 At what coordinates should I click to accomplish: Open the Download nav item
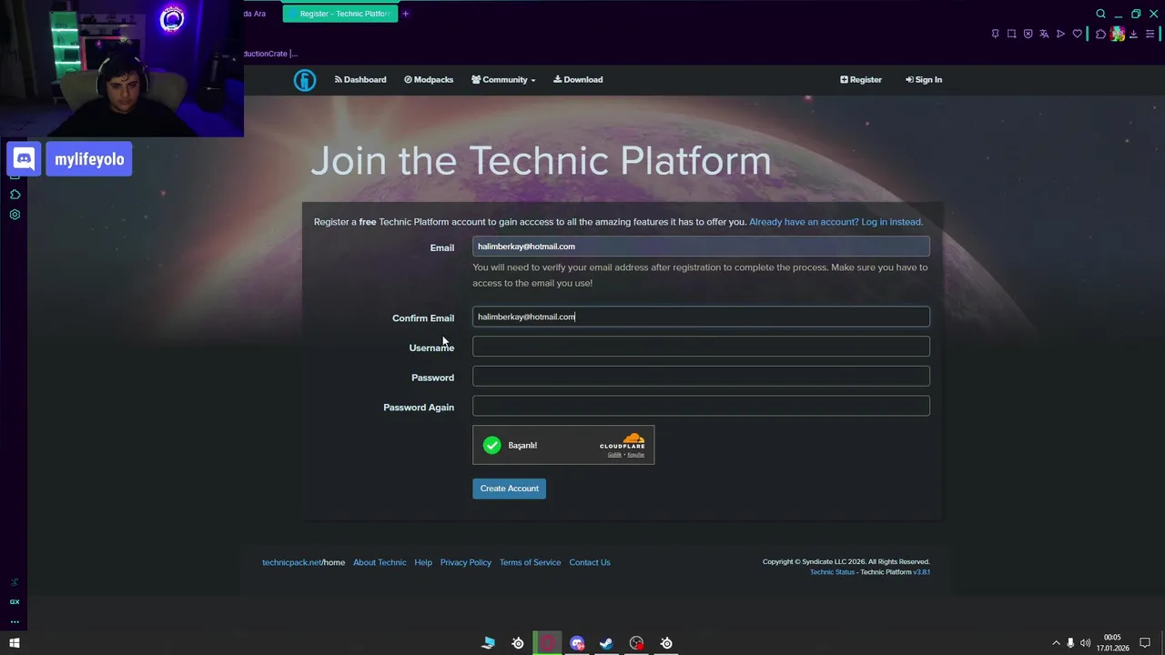pos(578,80)
